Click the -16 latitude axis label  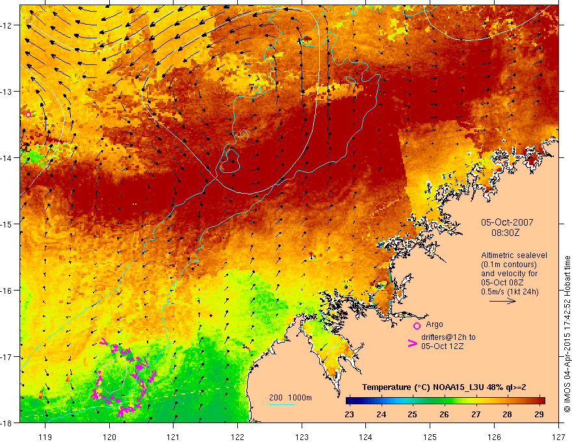click(7, 291)
